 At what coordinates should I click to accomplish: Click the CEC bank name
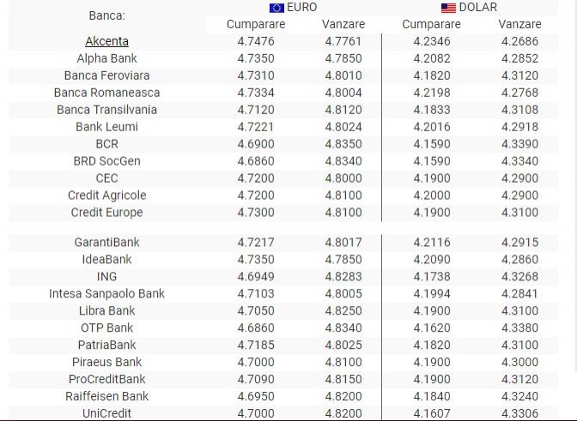pyautogui.click(x=106, y=178)
